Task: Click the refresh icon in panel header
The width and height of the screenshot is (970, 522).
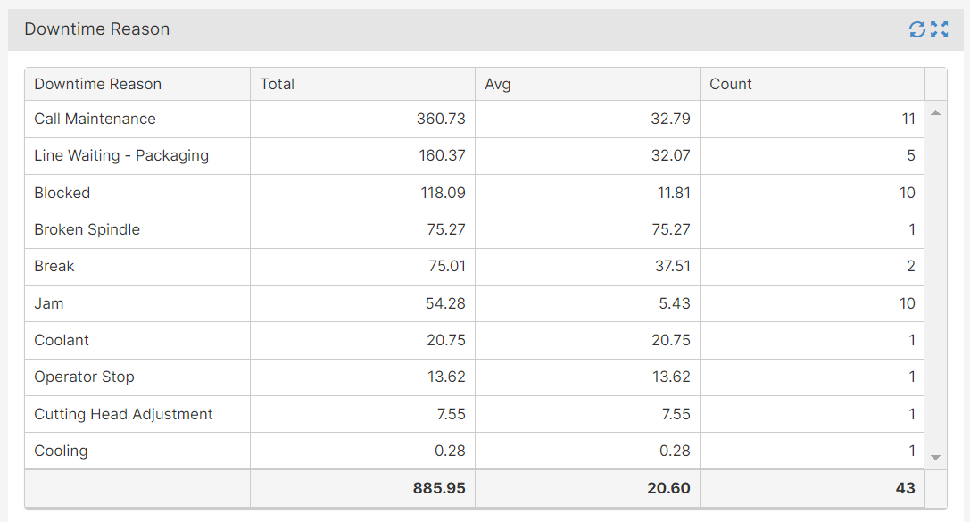Action: pyautogui.click(x=916, y=29)
